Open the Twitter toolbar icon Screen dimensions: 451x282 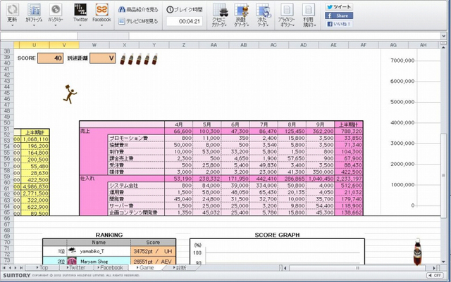pyautogui.click(x=80, y=11)
